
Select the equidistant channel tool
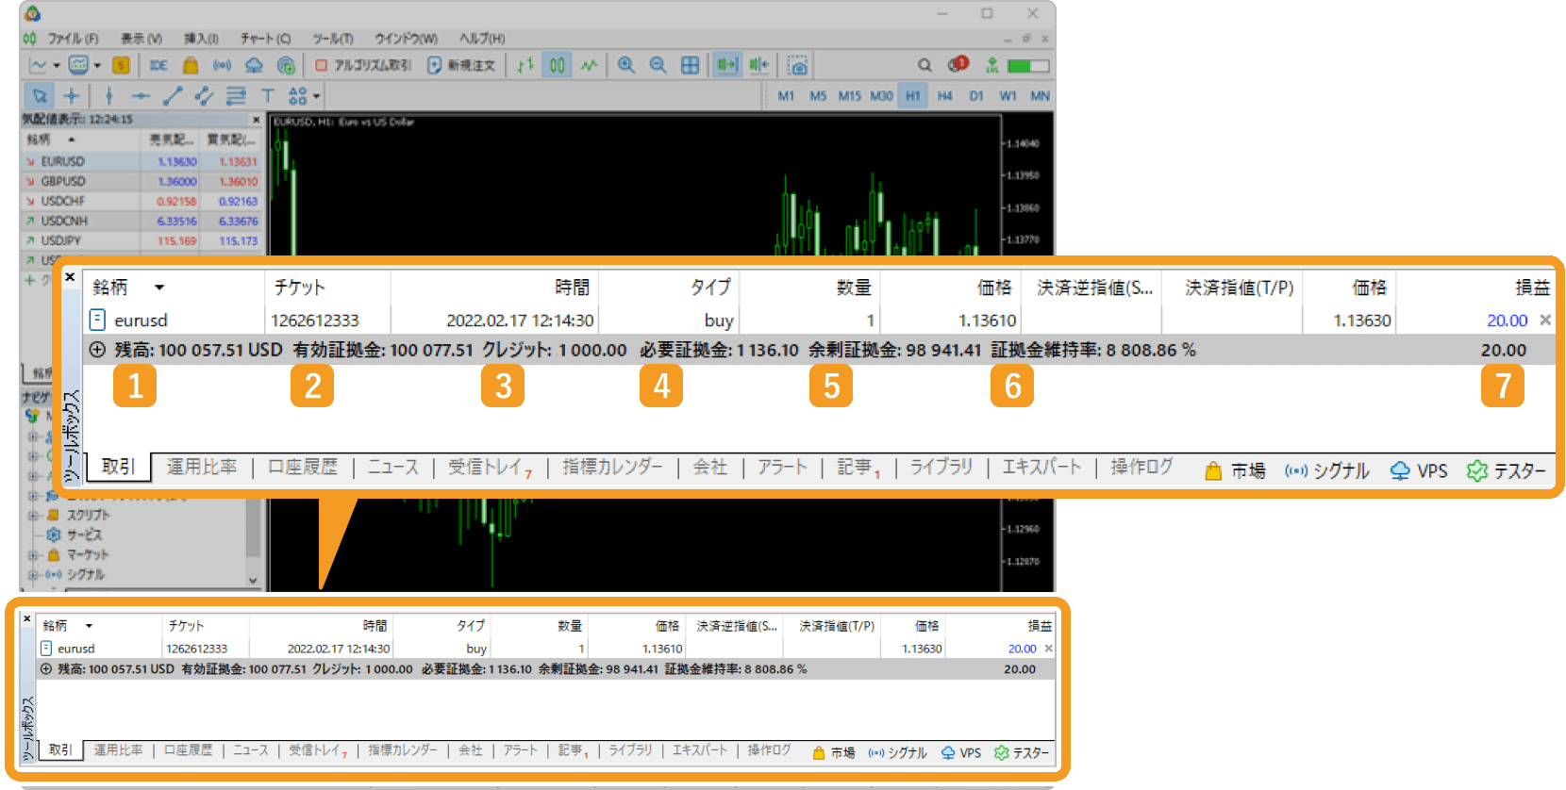tap(204, 95)
